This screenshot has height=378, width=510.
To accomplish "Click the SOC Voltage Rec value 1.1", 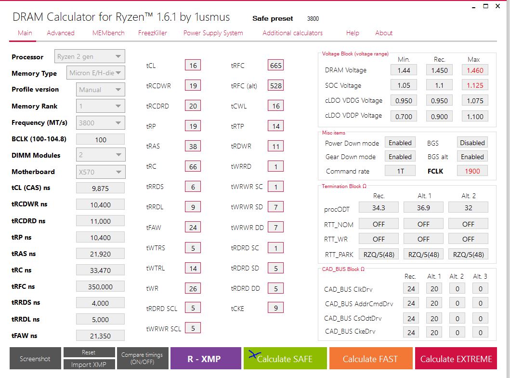I will (439, 85).
